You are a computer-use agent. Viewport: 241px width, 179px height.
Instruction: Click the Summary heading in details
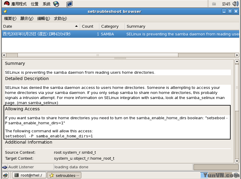point(15,63)
